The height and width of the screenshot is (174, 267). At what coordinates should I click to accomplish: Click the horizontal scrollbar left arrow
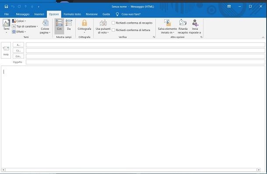point(3,170)
